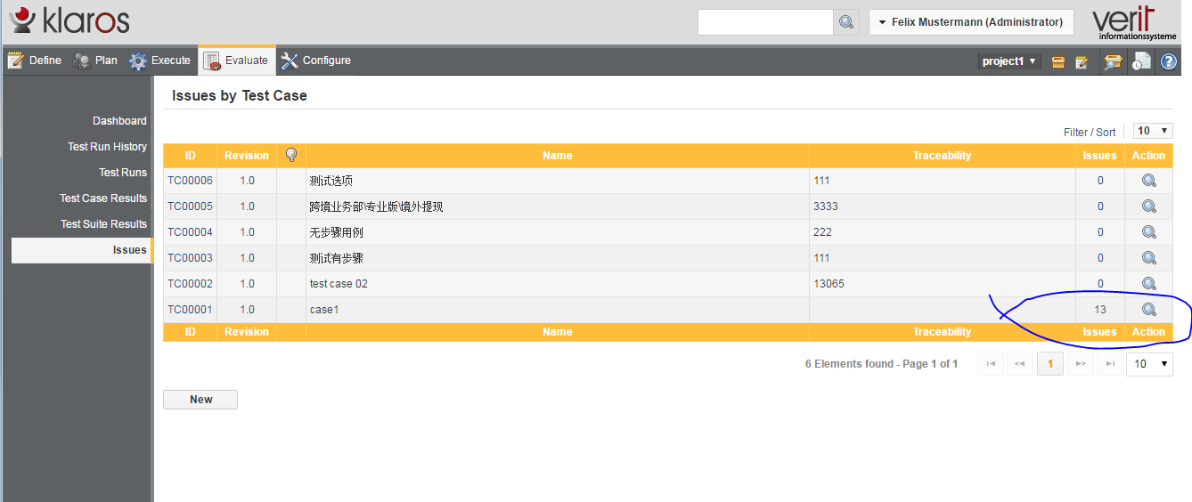Open page size dropdown beside pagination
This screenshot has width=1192, height=502.
pyautogui.click(x=1149, y=364)
